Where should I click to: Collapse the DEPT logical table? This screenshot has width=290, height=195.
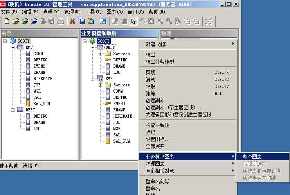(x=93, y=47)
